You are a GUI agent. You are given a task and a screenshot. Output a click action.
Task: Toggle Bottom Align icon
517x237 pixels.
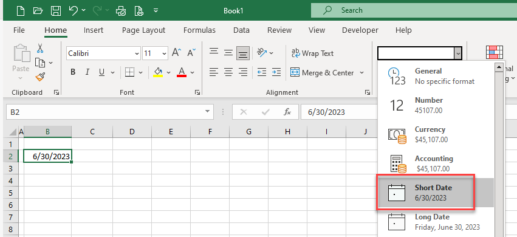point(243,53)
